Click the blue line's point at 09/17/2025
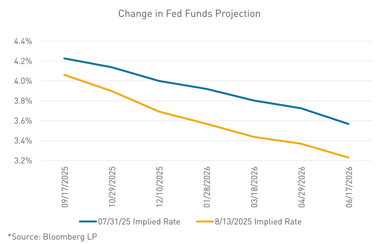This screenshot has height=244, width=379. pos(64,58)
